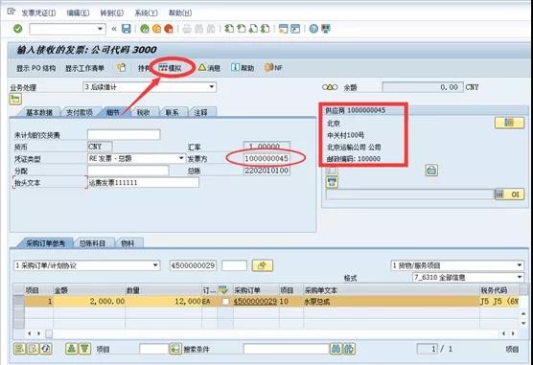Viewport: 533px width, 365px height.
Task: Click the table horizontal scroll right arrow at far right
Action: 513,333
